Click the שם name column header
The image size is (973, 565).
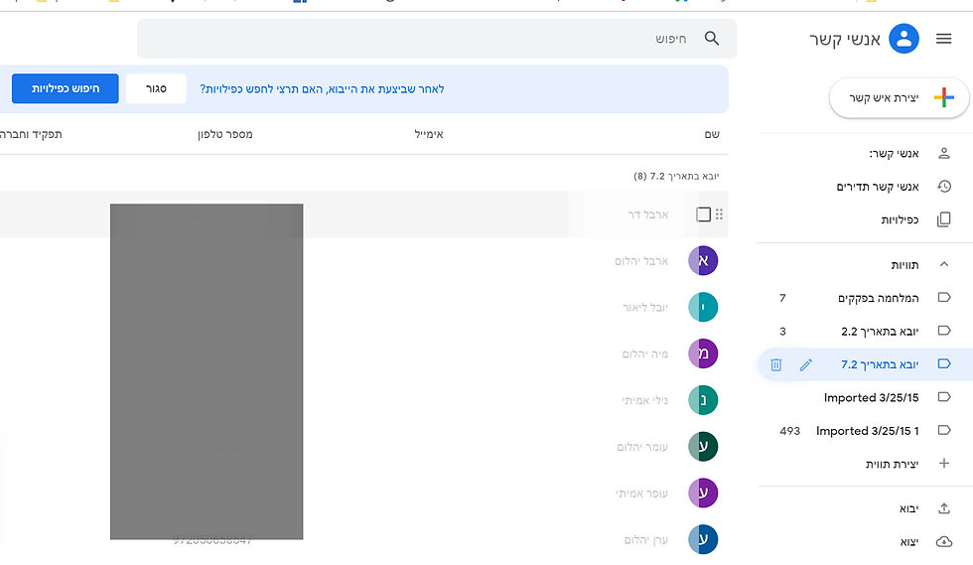[x=712, y=134]
